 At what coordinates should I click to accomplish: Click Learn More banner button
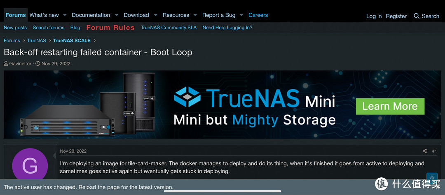(x=390, y=106)
